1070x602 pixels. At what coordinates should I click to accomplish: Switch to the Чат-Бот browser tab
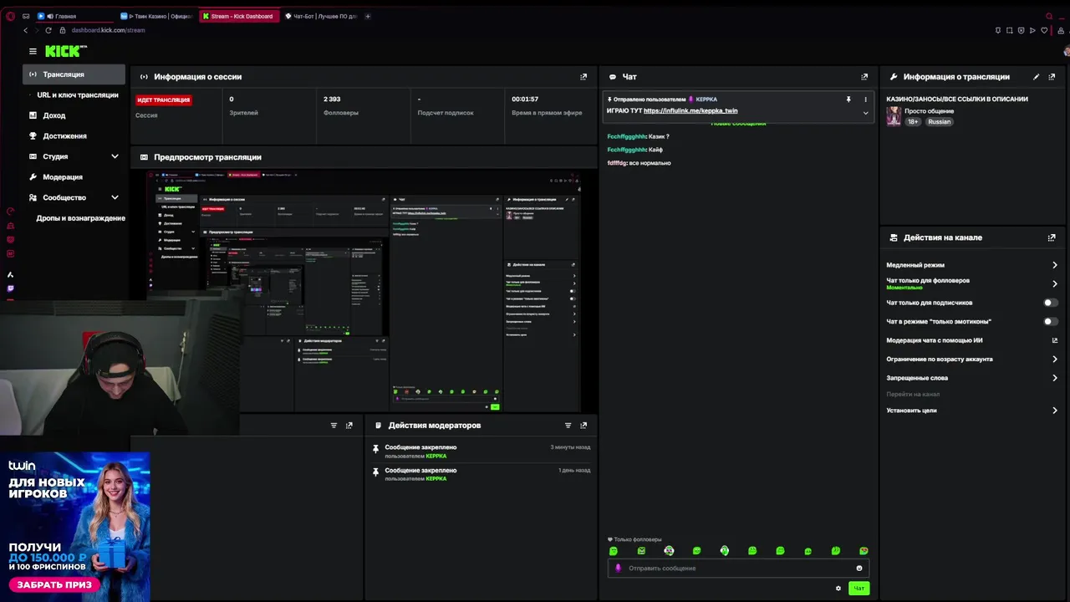click(x=320, y=16)
